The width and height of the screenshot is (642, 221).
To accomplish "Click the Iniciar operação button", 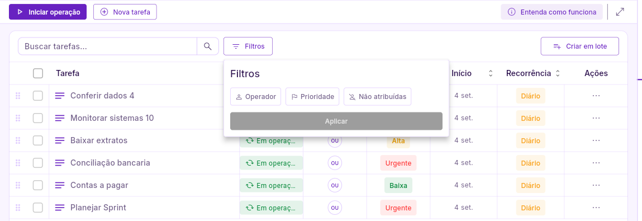I will pyautogui.click(x=48, y=12).
